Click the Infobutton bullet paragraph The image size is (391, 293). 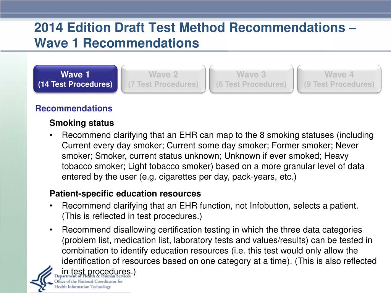[210, 211]
